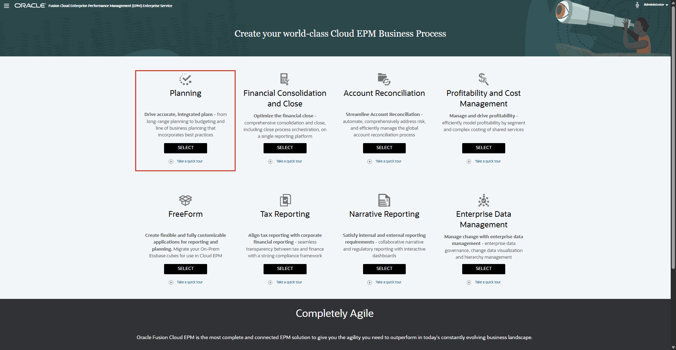
Task: Click the Fusion Cloud EPM Enterprise Service title
Action: 110,6
